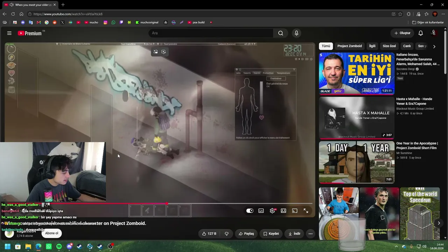Click the Kaydet save button
Image resolution: width=448 pixels, height=252 pixels.
[x=271, y=233]
